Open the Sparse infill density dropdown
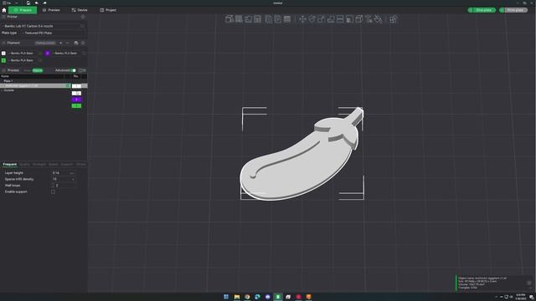Screen dimensions: 536x301 pyautogui.click(x=64, y=179)
